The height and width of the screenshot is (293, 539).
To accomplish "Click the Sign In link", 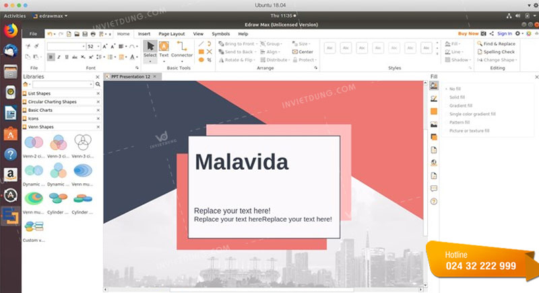I will point(504,34).
